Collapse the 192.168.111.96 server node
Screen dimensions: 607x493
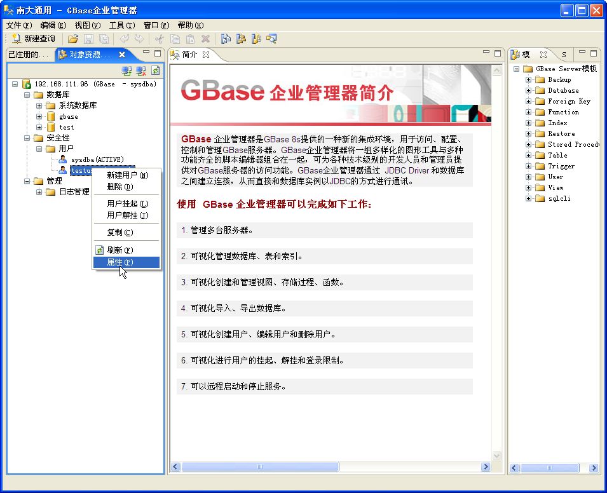[15, 84]
